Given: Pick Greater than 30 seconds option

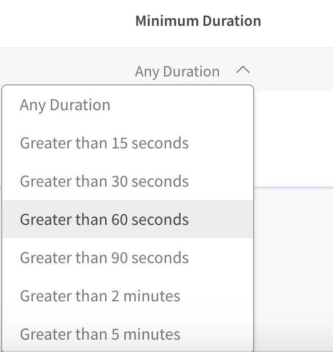Looking at the screenshot, I should click(x=128, y=181).
